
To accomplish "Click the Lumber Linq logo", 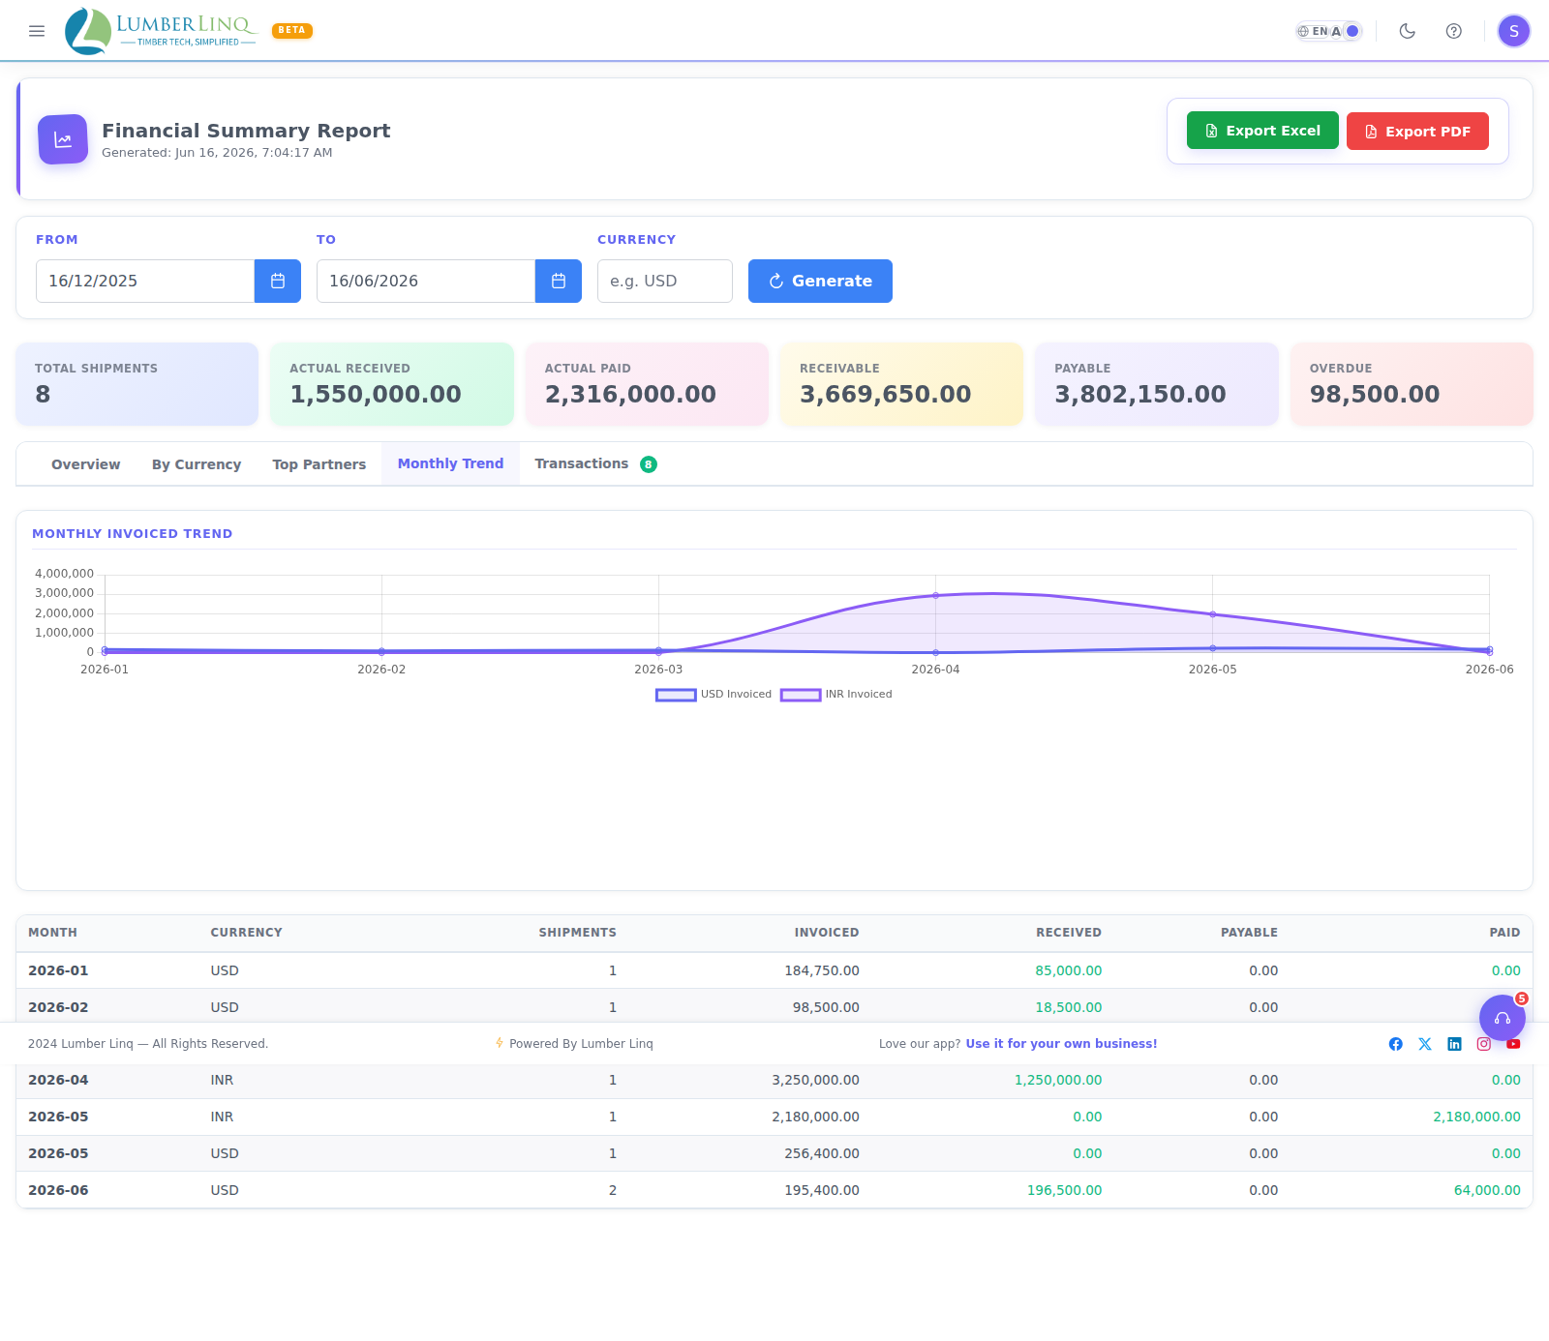I will (161, 31).
